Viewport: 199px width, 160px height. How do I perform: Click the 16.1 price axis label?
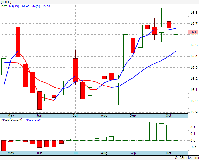coord(194,90)
